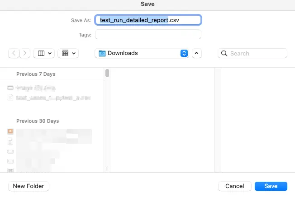Focus the Tags input field
295x198 pixels.
click(x=147, y=35)
